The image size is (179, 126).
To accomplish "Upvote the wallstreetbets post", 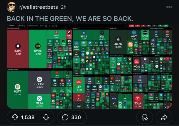I will point(15,117).
